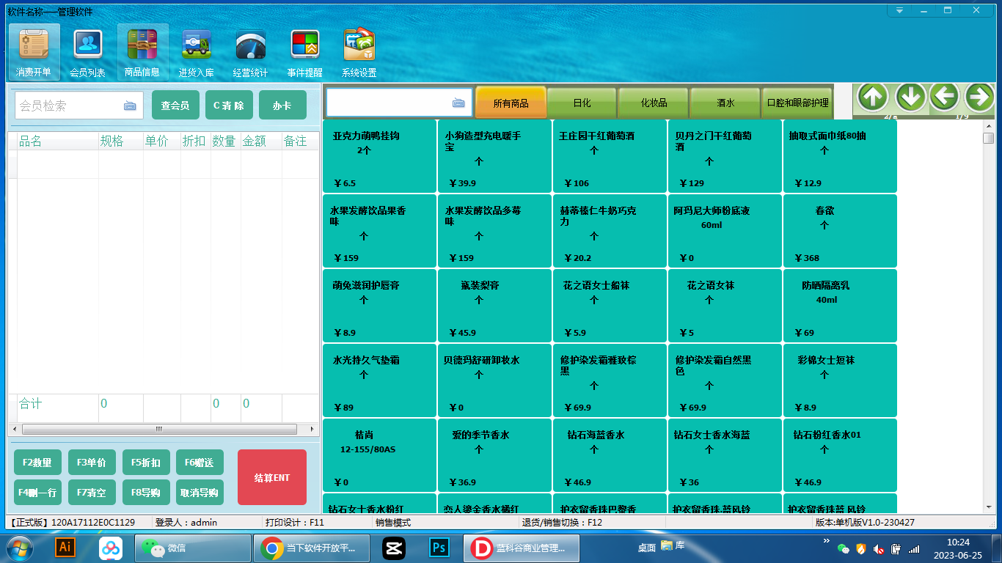1002x563 pixels.
Task: Switch to the 酒水 category tab
Action: [x=725, y=103]
